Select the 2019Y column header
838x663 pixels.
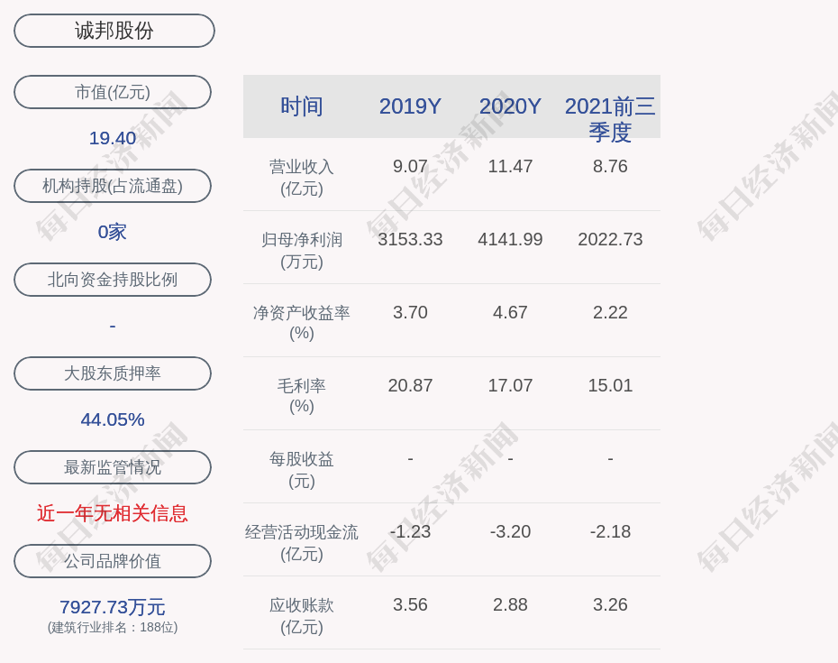tap(410, 106)
